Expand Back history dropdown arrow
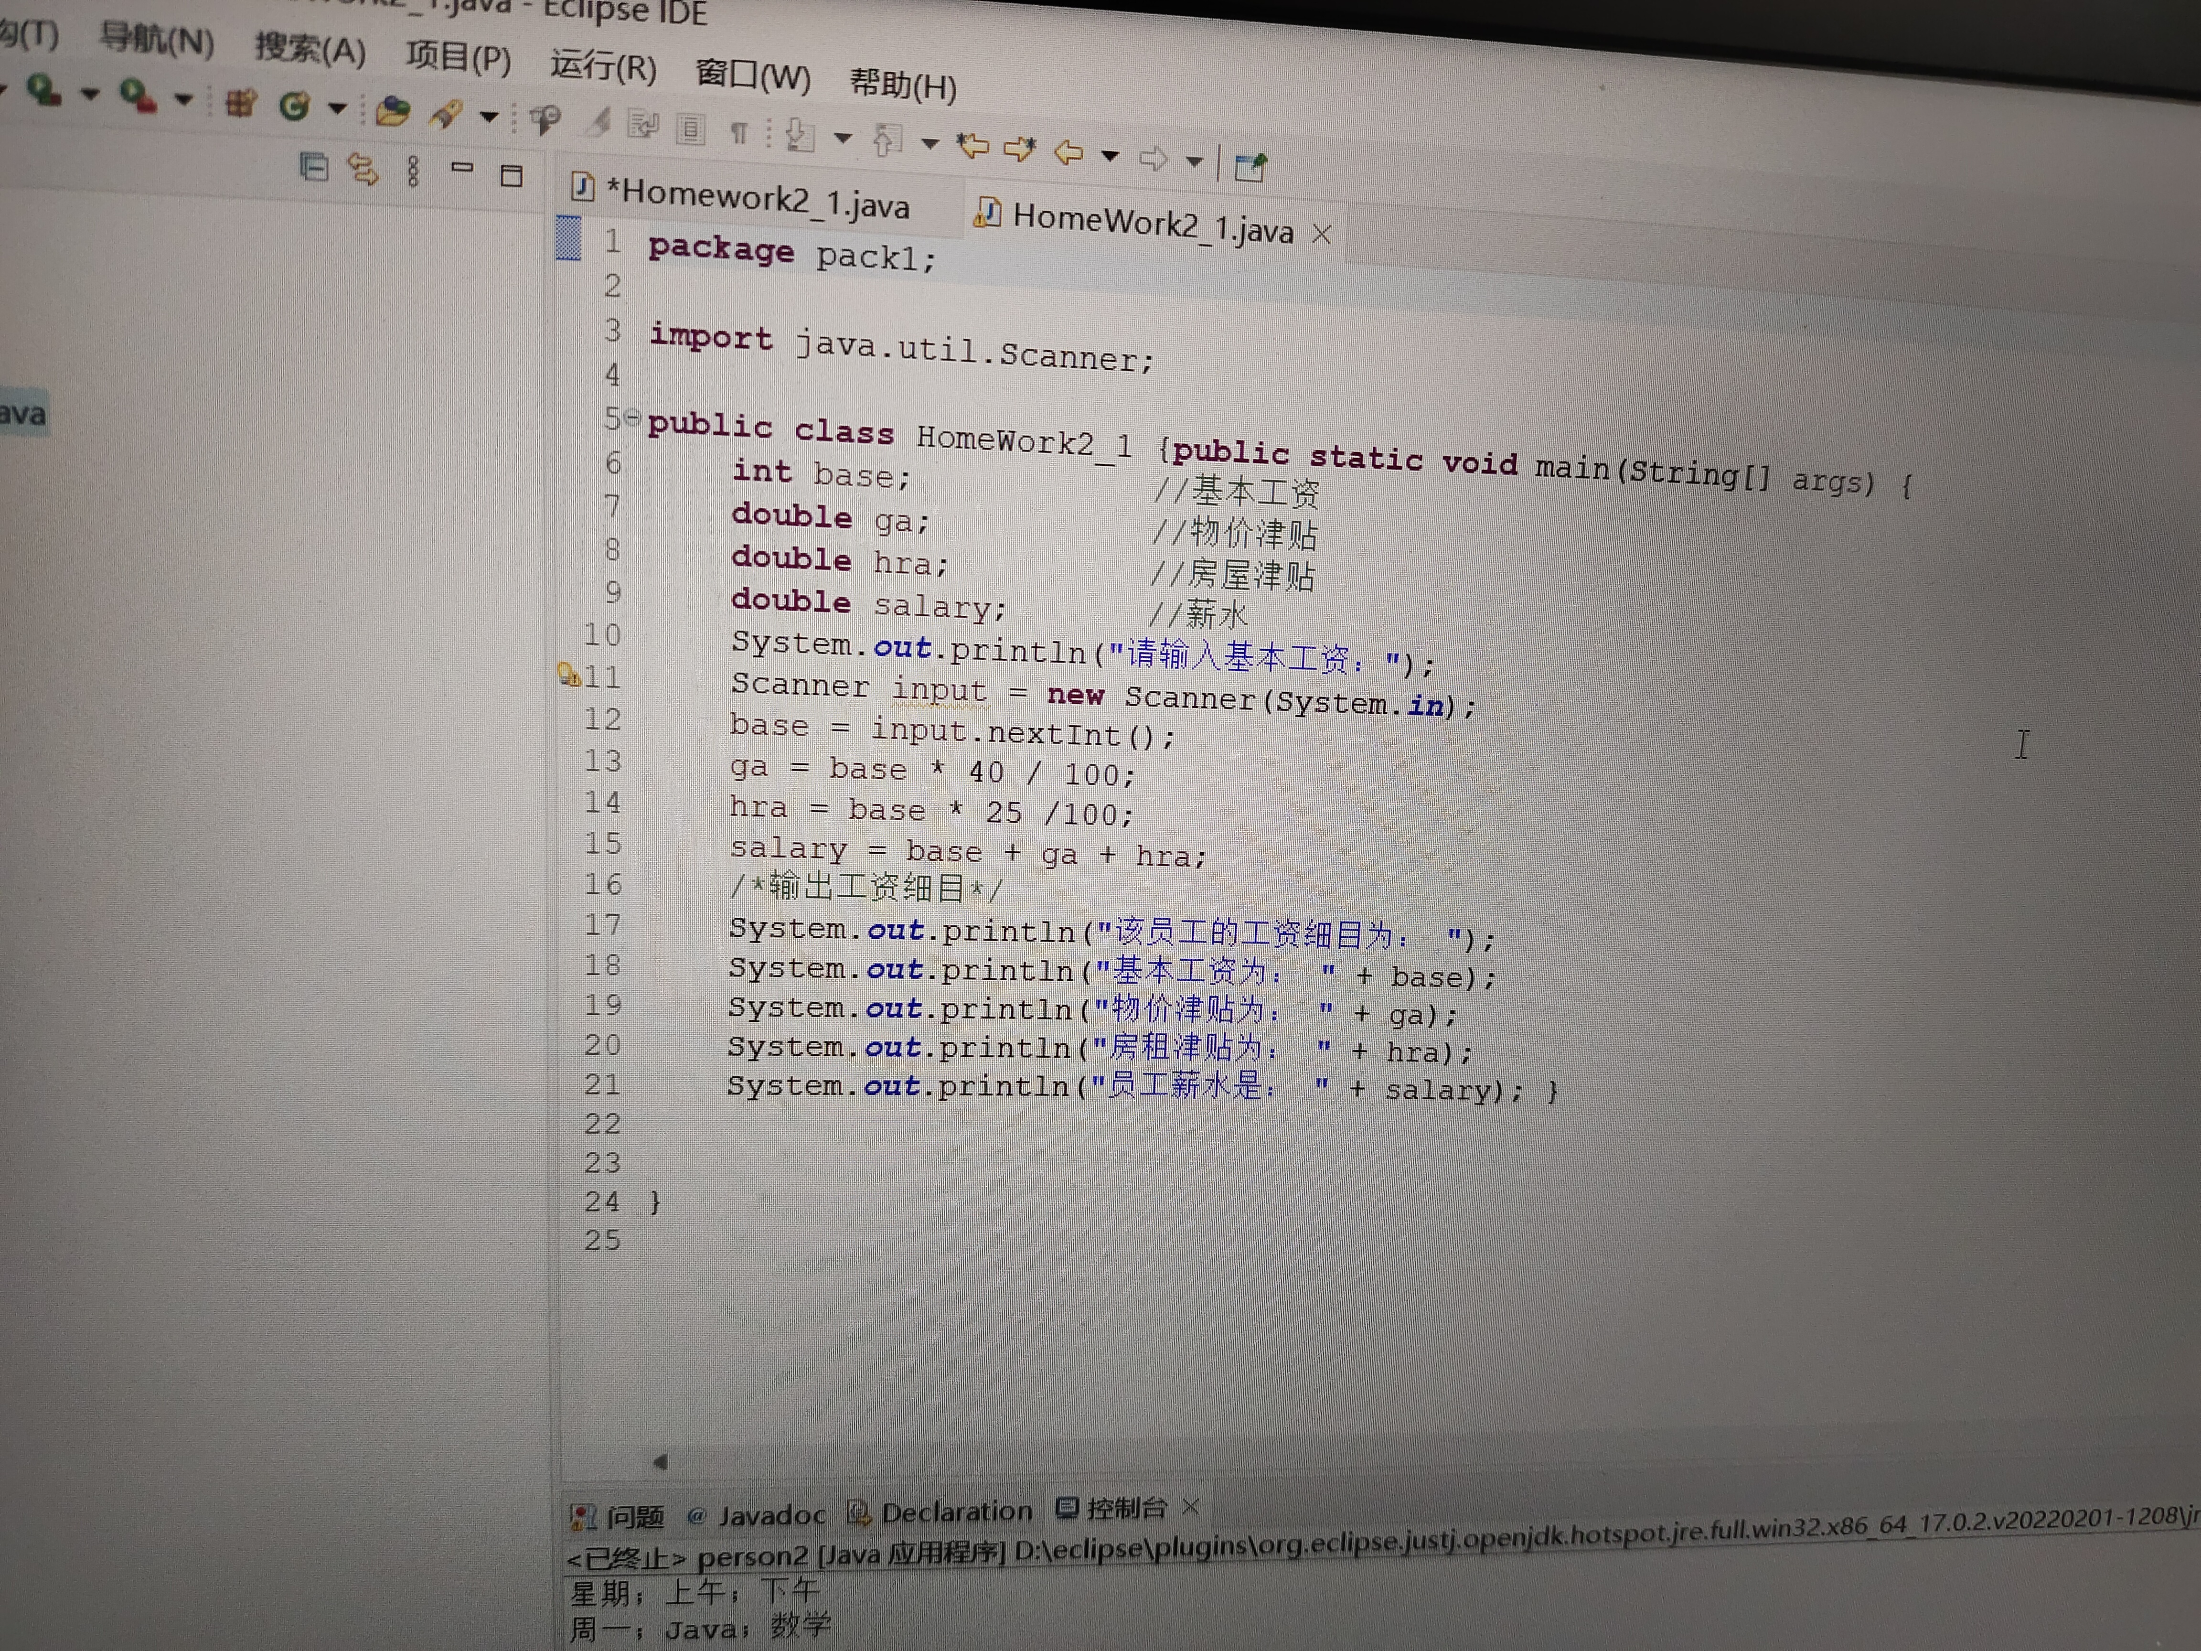The width and height of the screenshot is (2201, 1651). (x=1110, y=155)
